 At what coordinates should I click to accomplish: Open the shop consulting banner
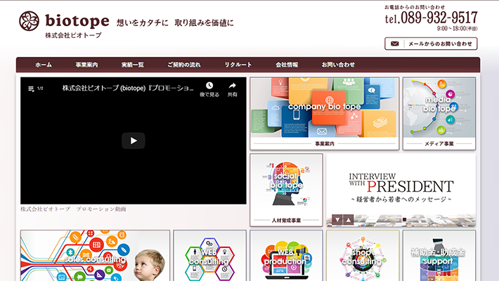363,256
